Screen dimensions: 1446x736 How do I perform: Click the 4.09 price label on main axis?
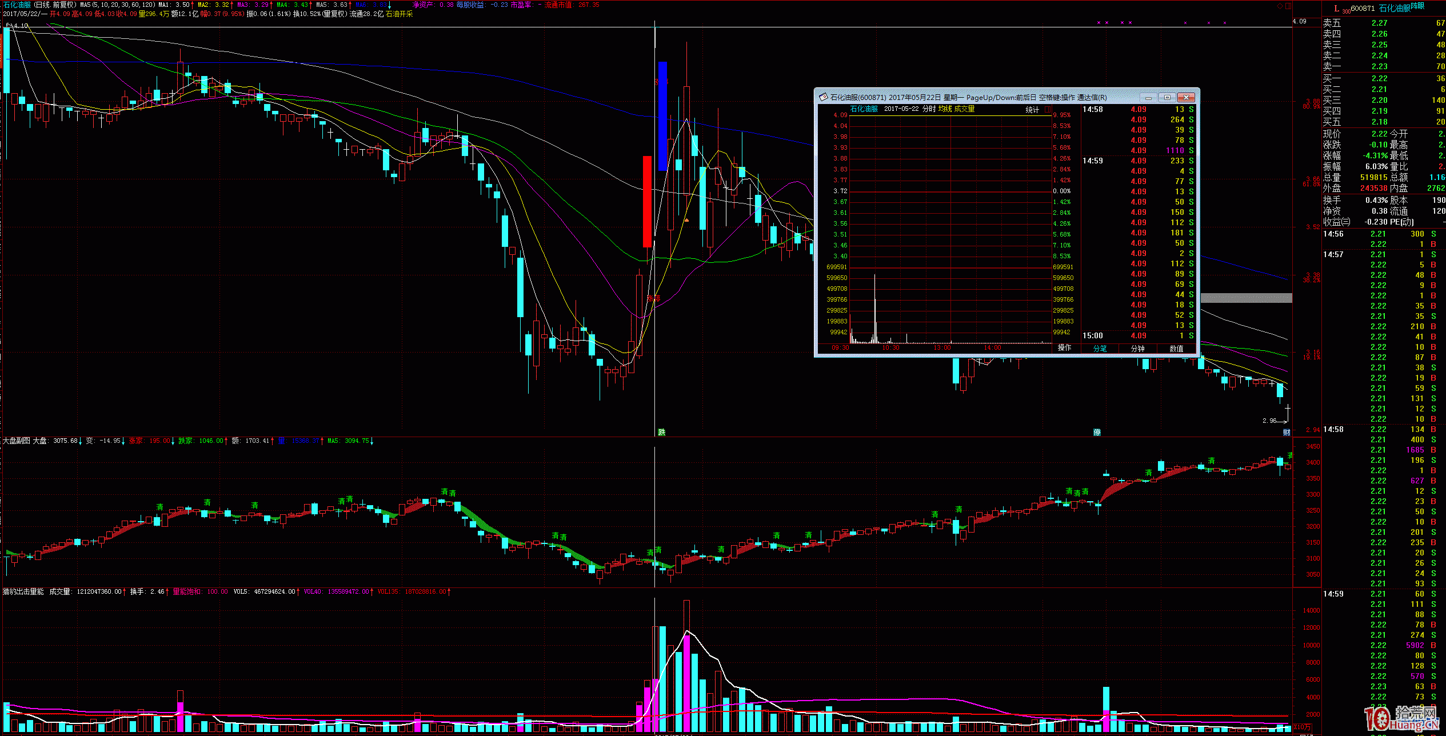click(1299, 21)
